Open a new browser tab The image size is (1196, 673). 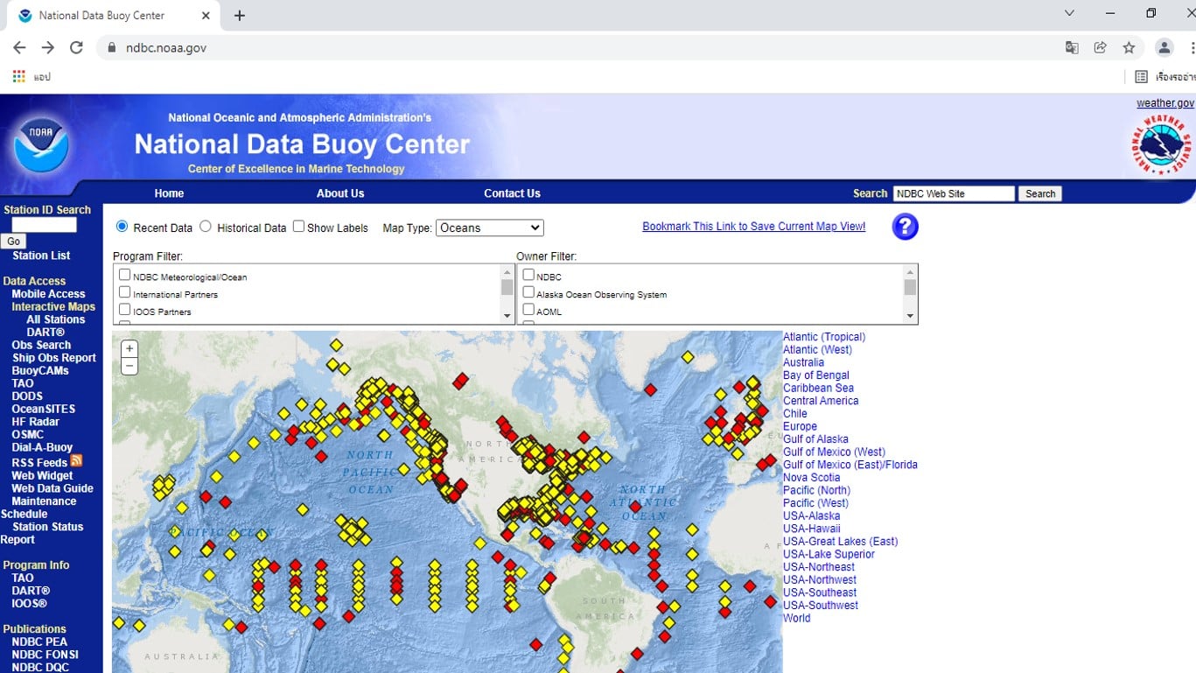240,16
